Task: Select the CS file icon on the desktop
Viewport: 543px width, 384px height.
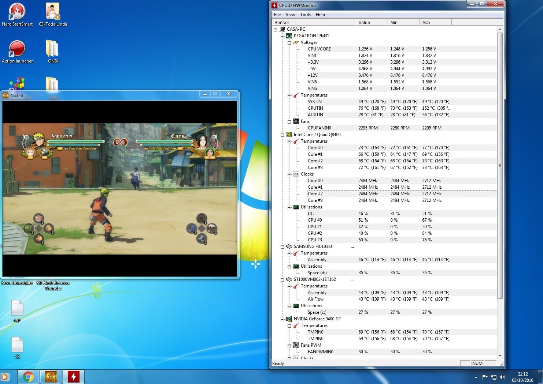Action: (x=17, y=348)
